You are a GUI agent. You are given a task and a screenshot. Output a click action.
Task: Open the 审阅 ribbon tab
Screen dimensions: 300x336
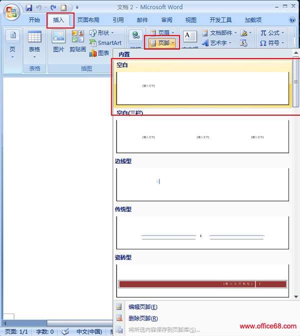(166, 20)
